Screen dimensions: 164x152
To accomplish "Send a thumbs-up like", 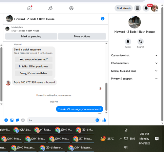I will point(104,120).
